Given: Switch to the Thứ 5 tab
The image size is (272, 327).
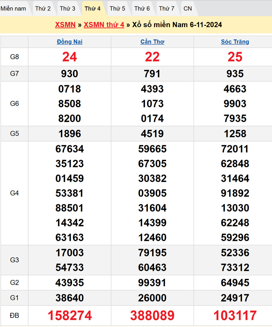Looking at the screenshot, I should (117, 9).
